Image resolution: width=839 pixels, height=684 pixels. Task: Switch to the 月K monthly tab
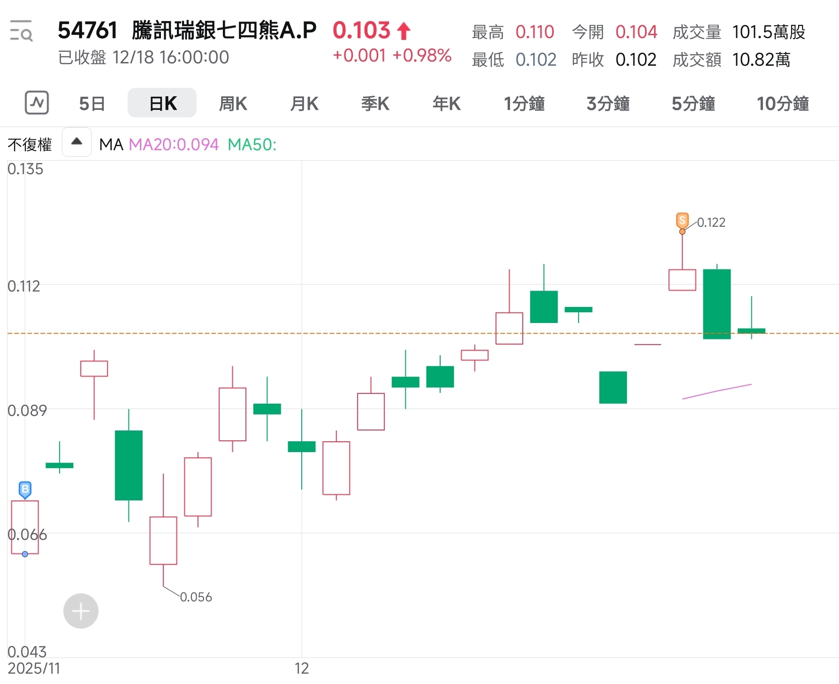[x=304, y=103]
